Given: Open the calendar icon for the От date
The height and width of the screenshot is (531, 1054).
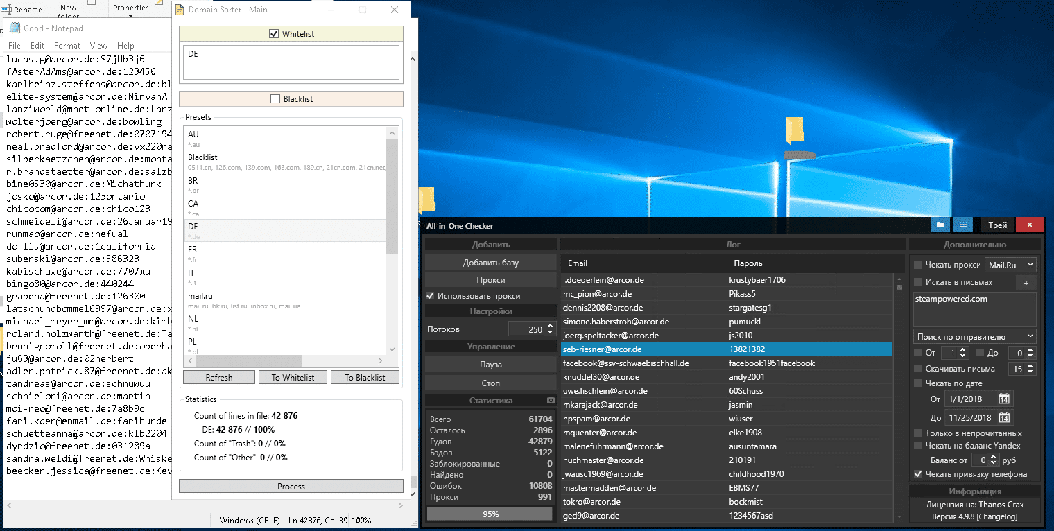Looking at the screenshot, I should click(x=1003, y=399).
